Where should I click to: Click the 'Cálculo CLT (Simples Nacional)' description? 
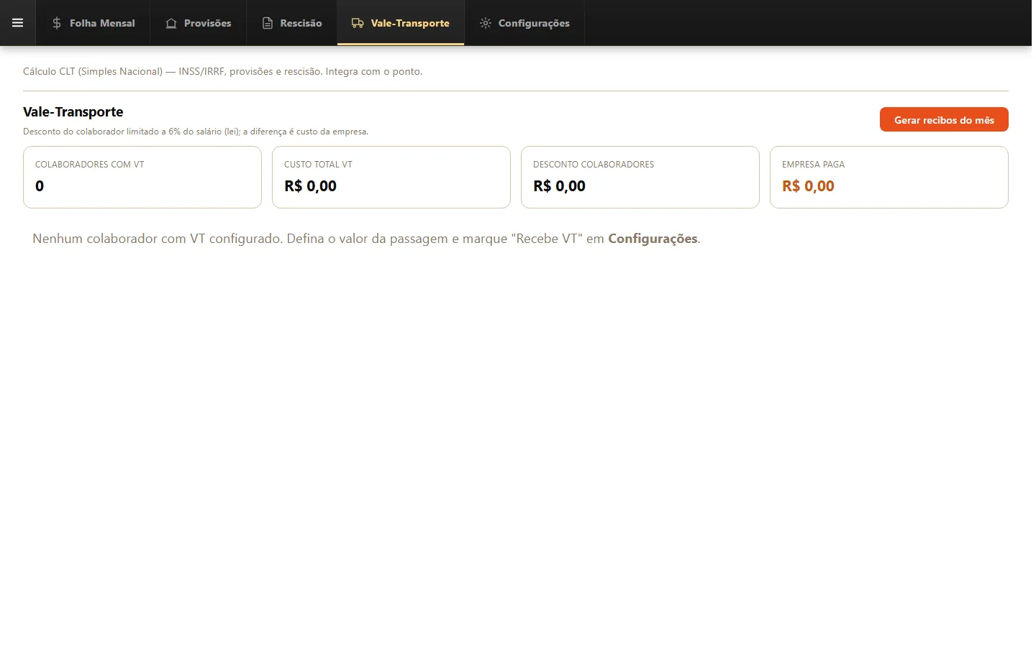pyautogui.click(x=223, y=71)
